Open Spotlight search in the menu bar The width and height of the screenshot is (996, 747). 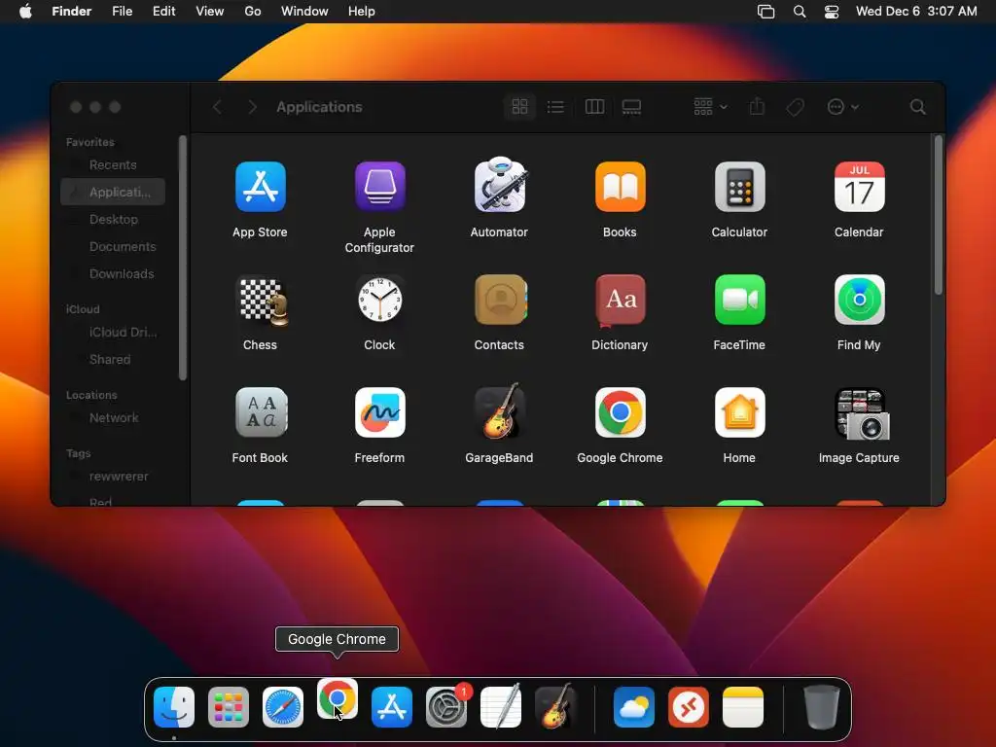pos(800,12)
